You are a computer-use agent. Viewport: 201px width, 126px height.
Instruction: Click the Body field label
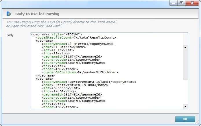point(10,35)
